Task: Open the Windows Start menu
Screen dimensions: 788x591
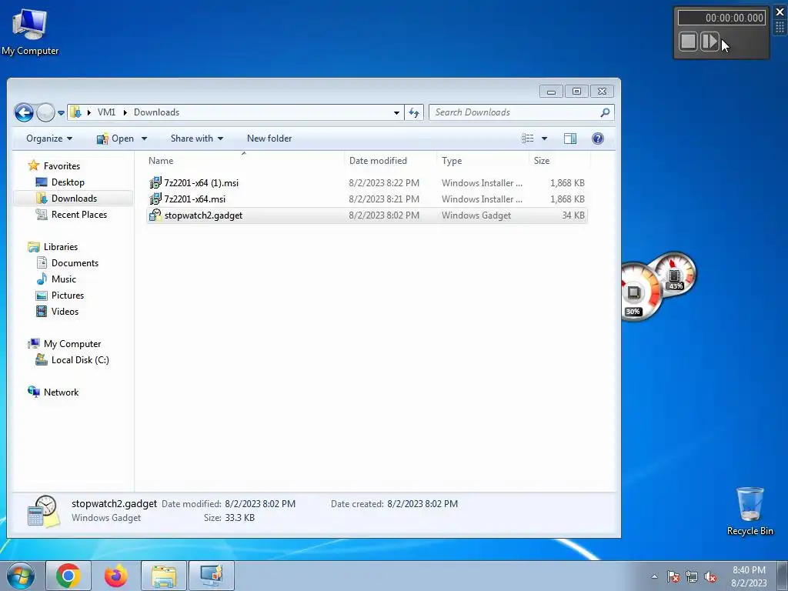Action: pyautogui.click(x=21, y=576)
